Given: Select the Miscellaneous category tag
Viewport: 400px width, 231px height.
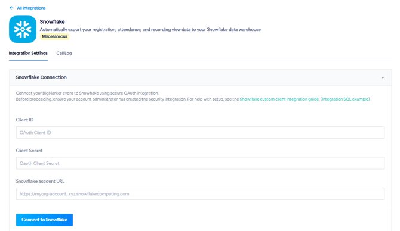Looking at the screenshot, I should pyautogui.click(x=54, y=36).
